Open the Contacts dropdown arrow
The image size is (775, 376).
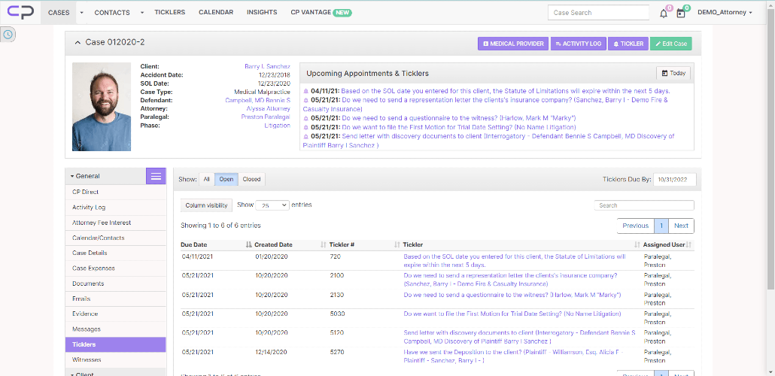click(x=142, y=12)
